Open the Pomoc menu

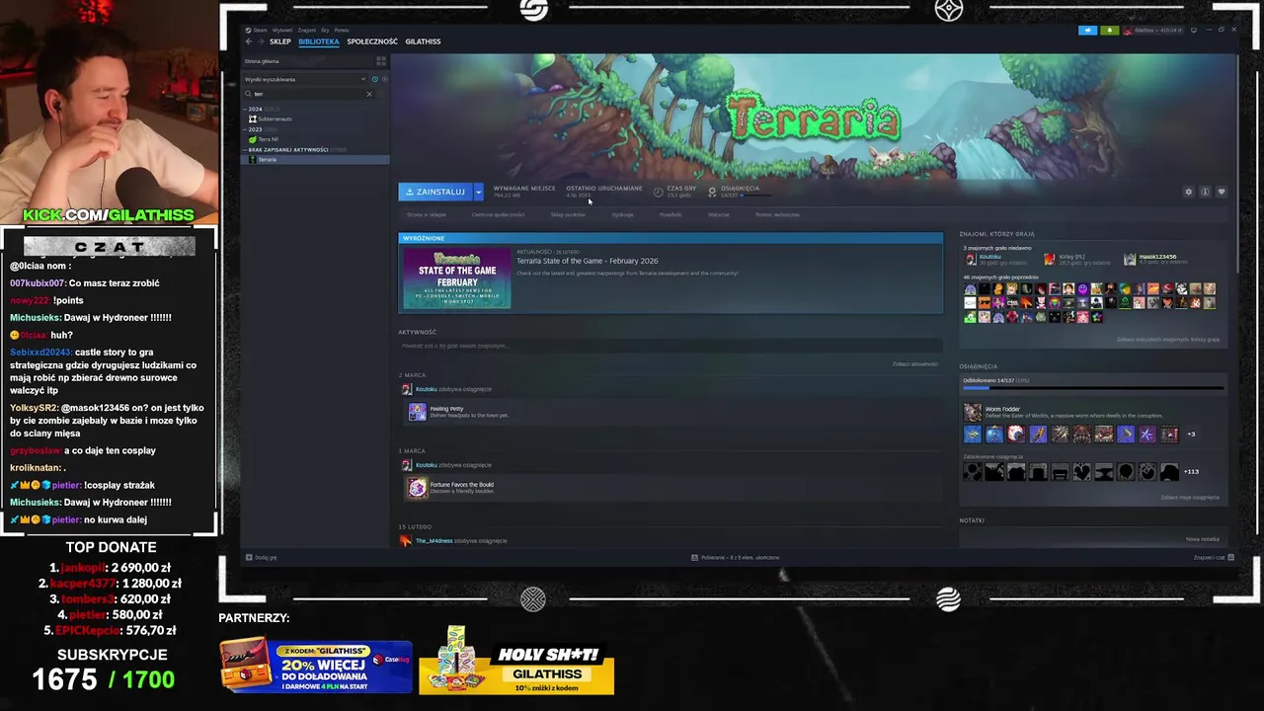coord(342,31)
